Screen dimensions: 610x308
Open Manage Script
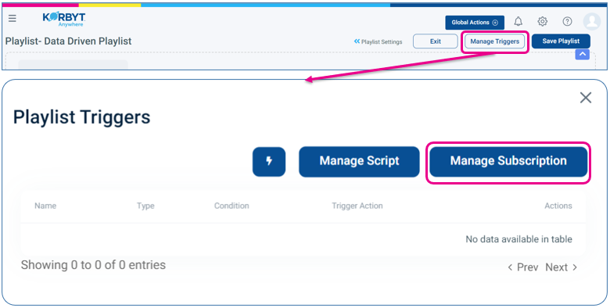pos(359,161)
